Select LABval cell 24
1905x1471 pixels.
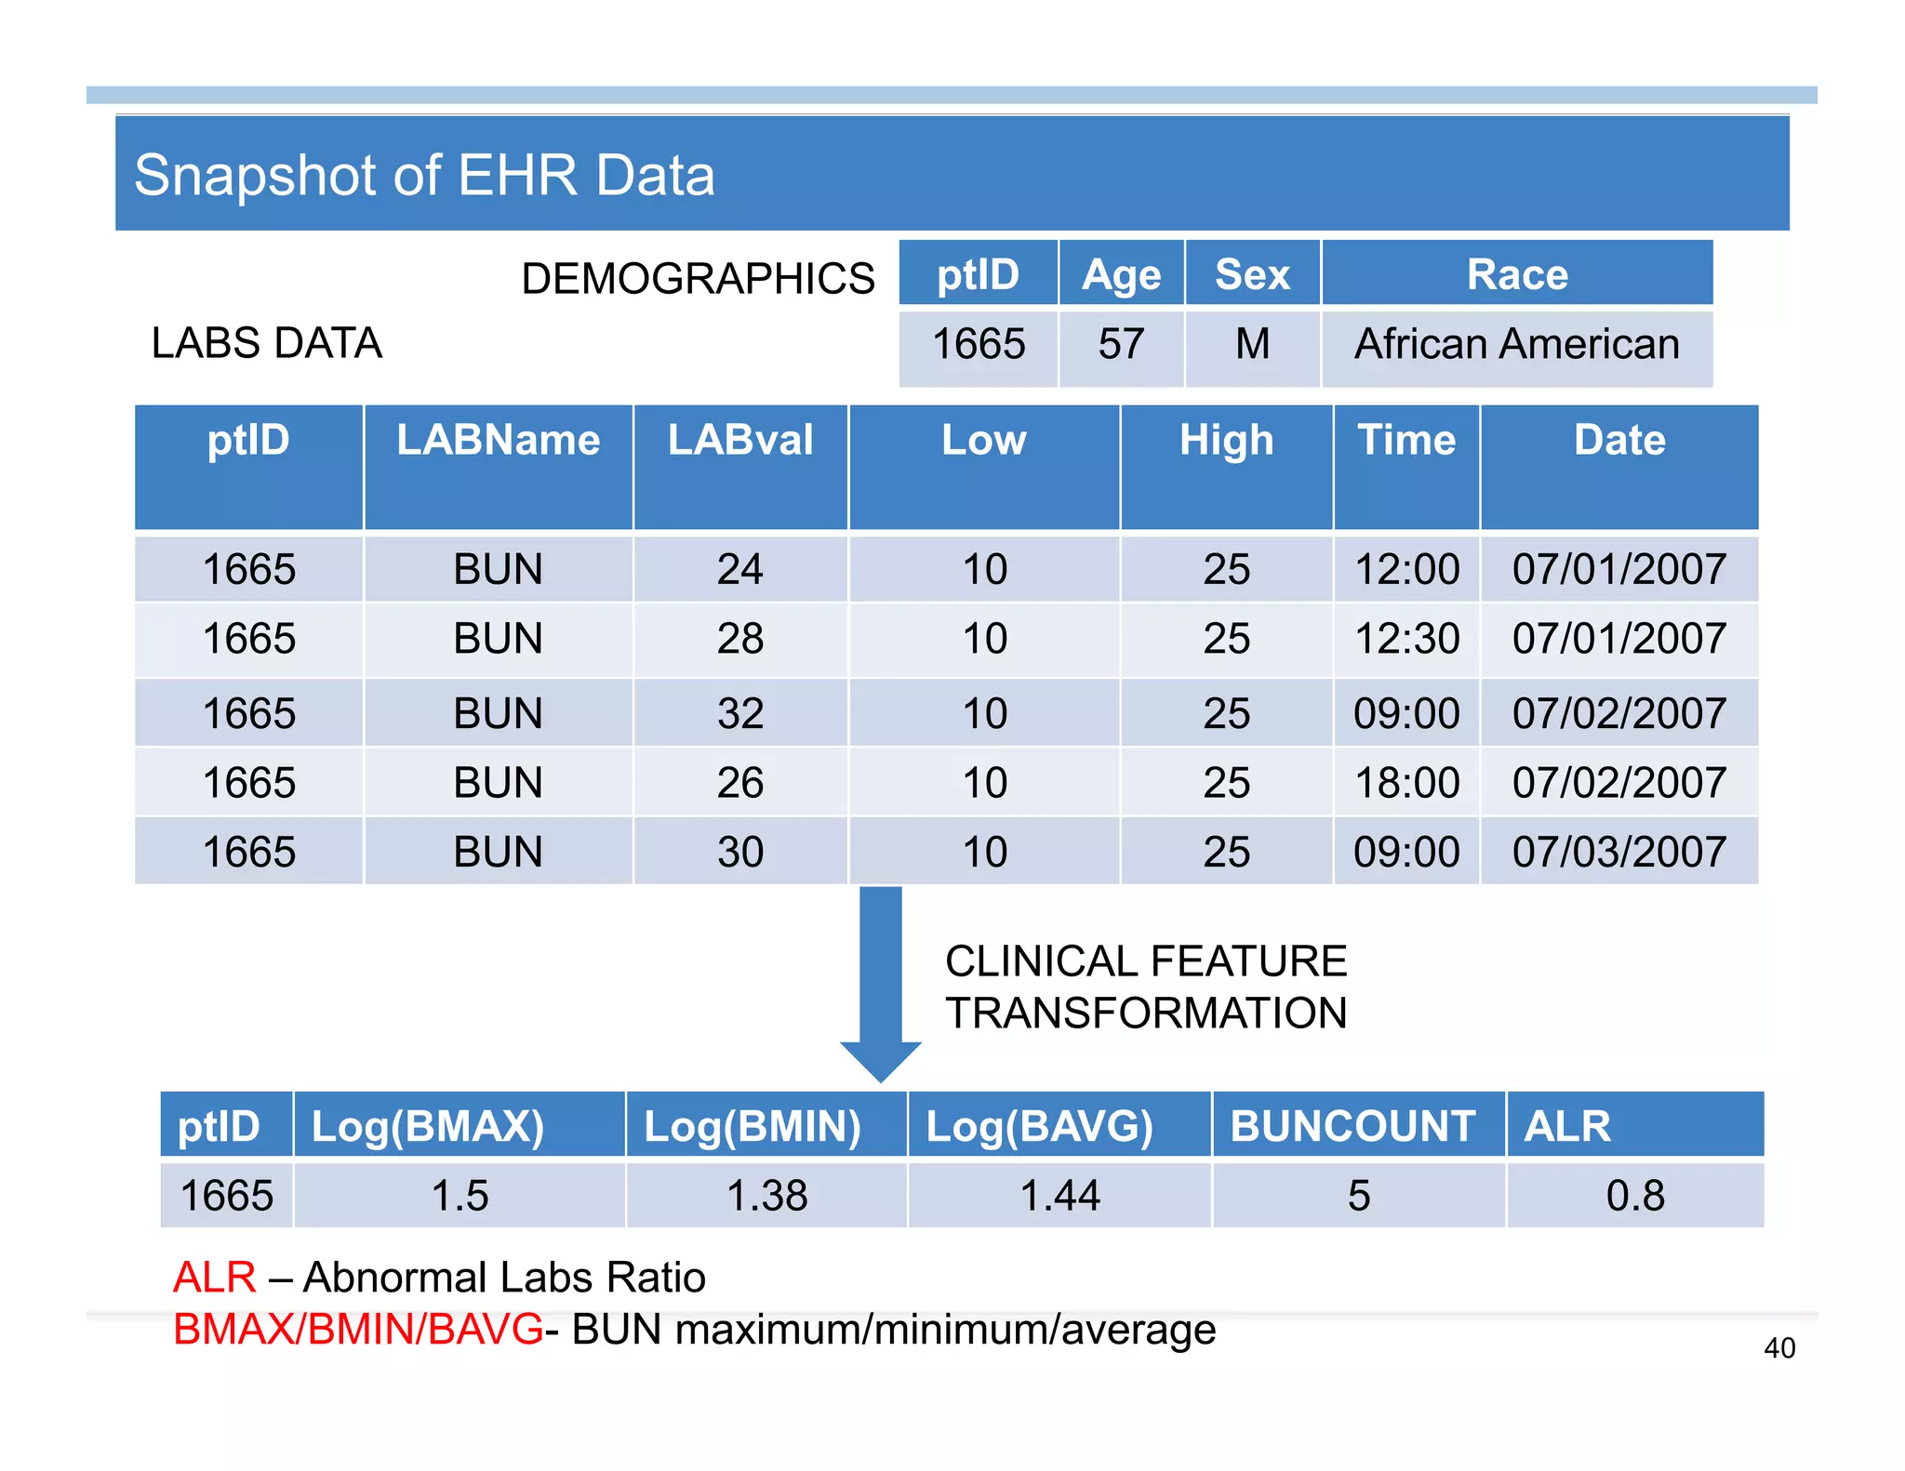[740, 568]
